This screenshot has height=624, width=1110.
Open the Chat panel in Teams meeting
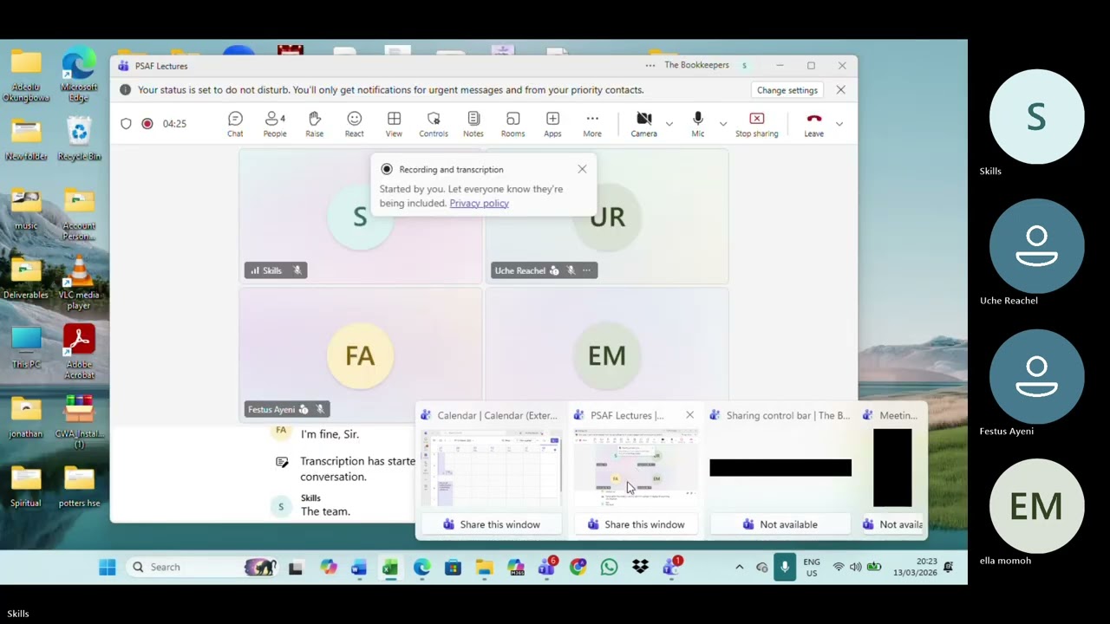pos(235,124)
